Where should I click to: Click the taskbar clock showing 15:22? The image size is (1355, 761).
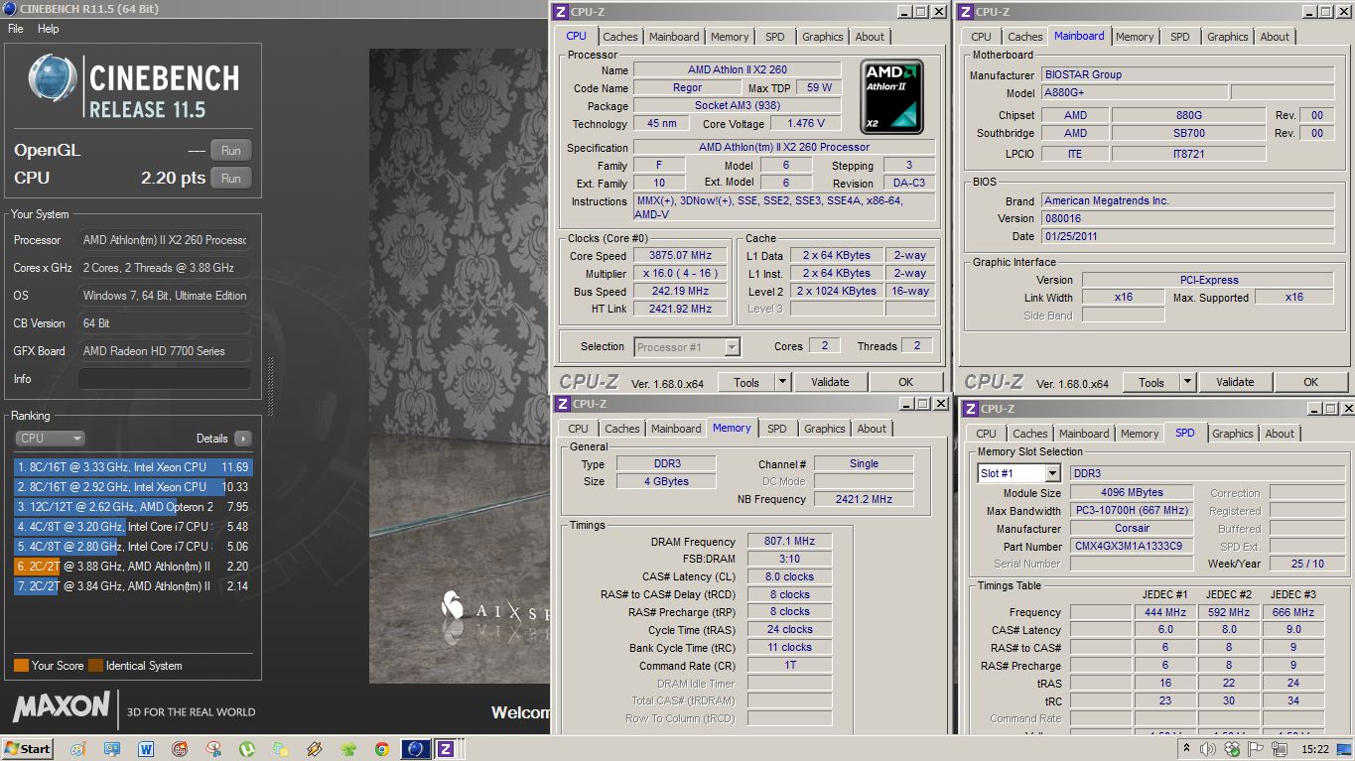[x=1315, y=749]
